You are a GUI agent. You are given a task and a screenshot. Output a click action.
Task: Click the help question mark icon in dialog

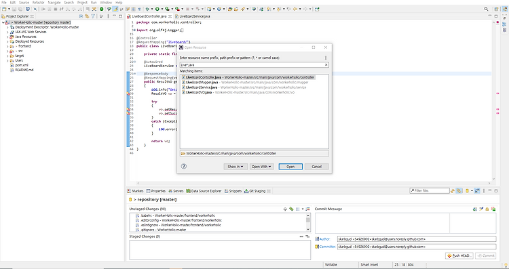[x=184, y=166]
